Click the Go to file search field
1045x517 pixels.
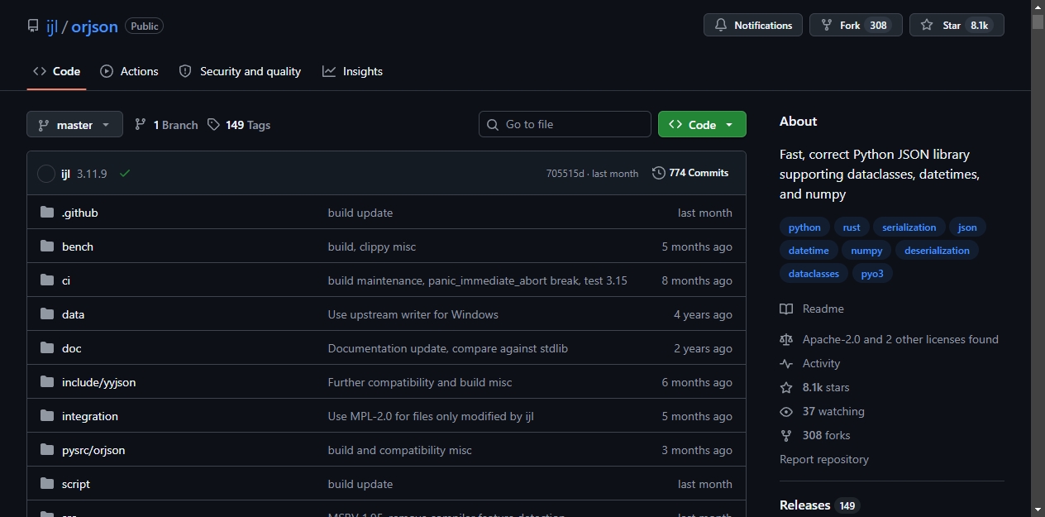pyautogui.click(x=565, y=124)
